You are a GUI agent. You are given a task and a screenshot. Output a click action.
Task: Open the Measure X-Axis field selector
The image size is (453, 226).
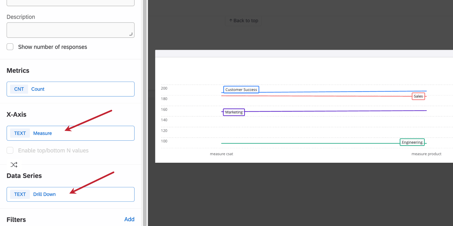pyautogui.click(x=70, y=133)
